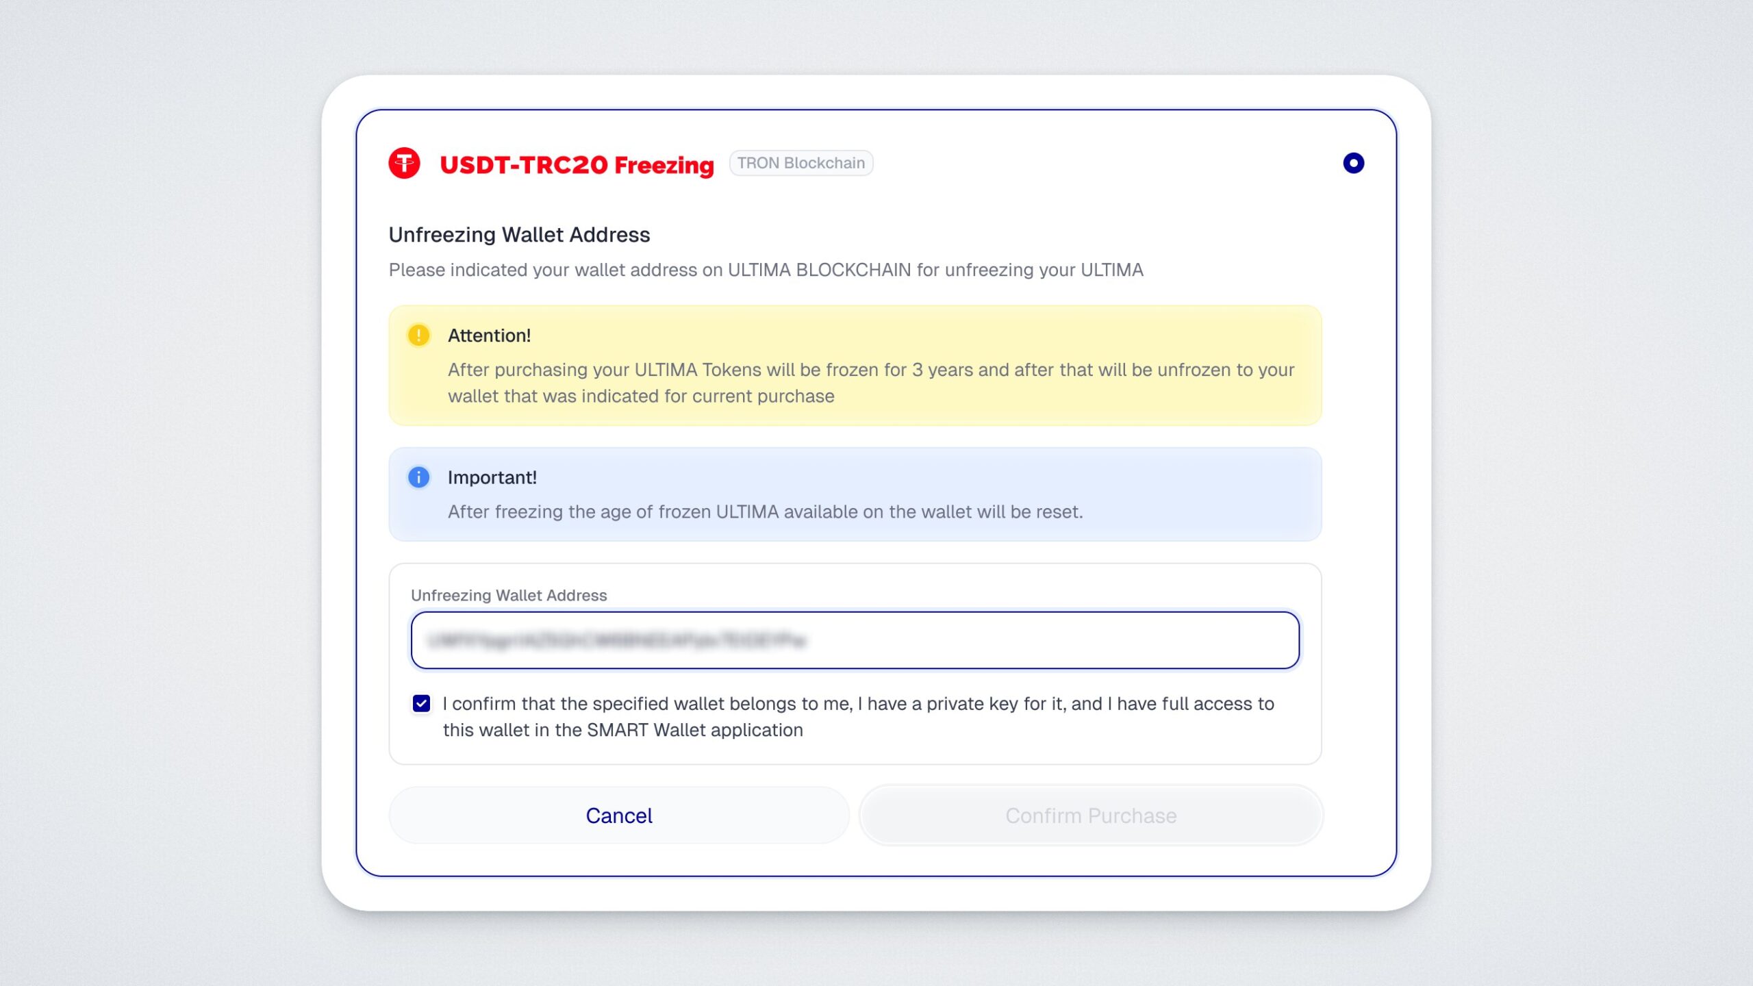The image size is (1753, 986).
Task: Click the yellow Attention warning icon
Action: click(x=418, y=336)
